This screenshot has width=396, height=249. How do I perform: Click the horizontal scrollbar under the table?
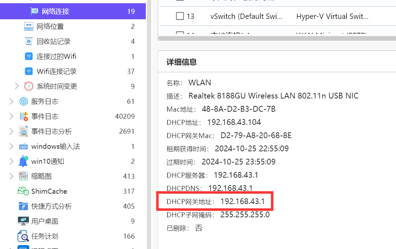[277, 38]
